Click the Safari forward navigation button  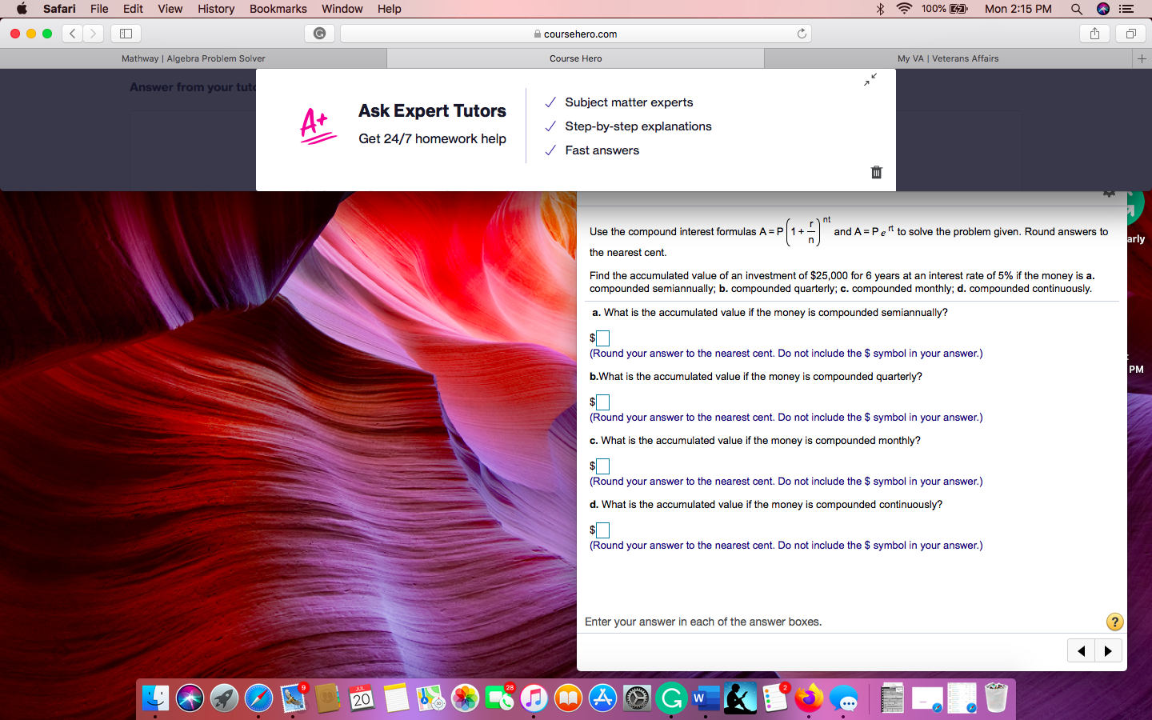point(94,34)
